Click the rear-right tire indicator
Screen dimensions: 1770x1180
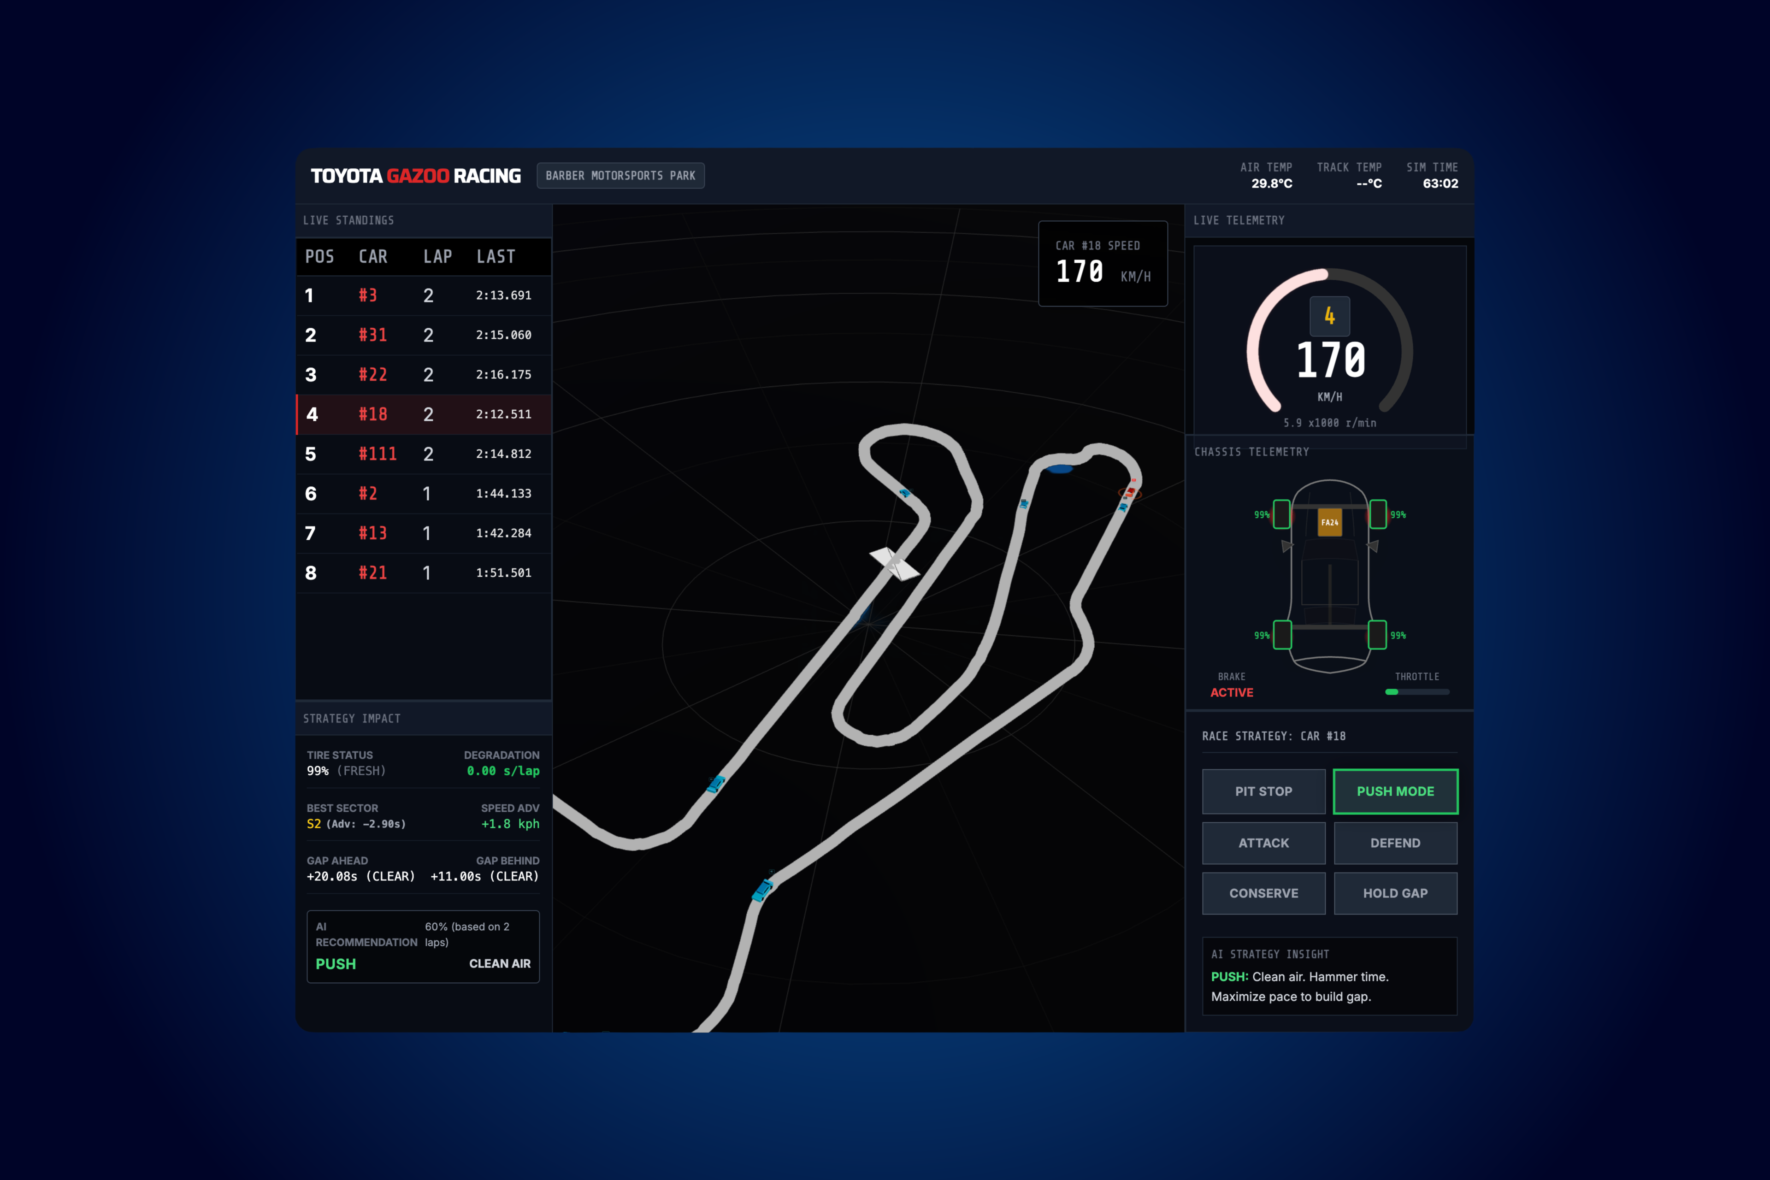pos(1377,634)
